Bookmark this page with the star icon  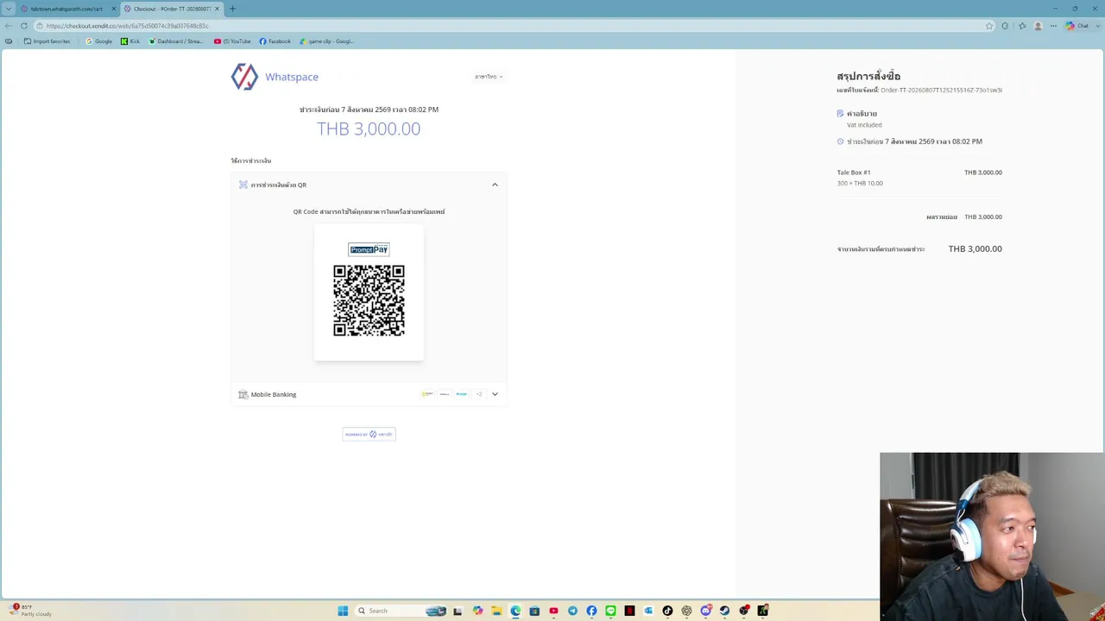pos(989,26)
